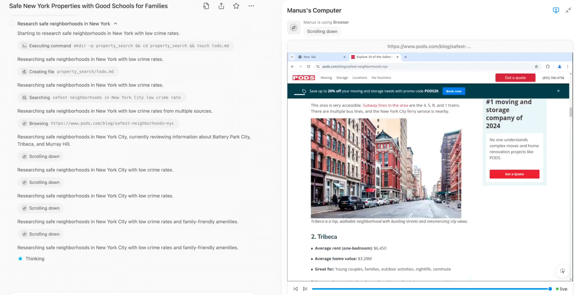
Task: Close the promo code banner
Action: coord(558,91)
